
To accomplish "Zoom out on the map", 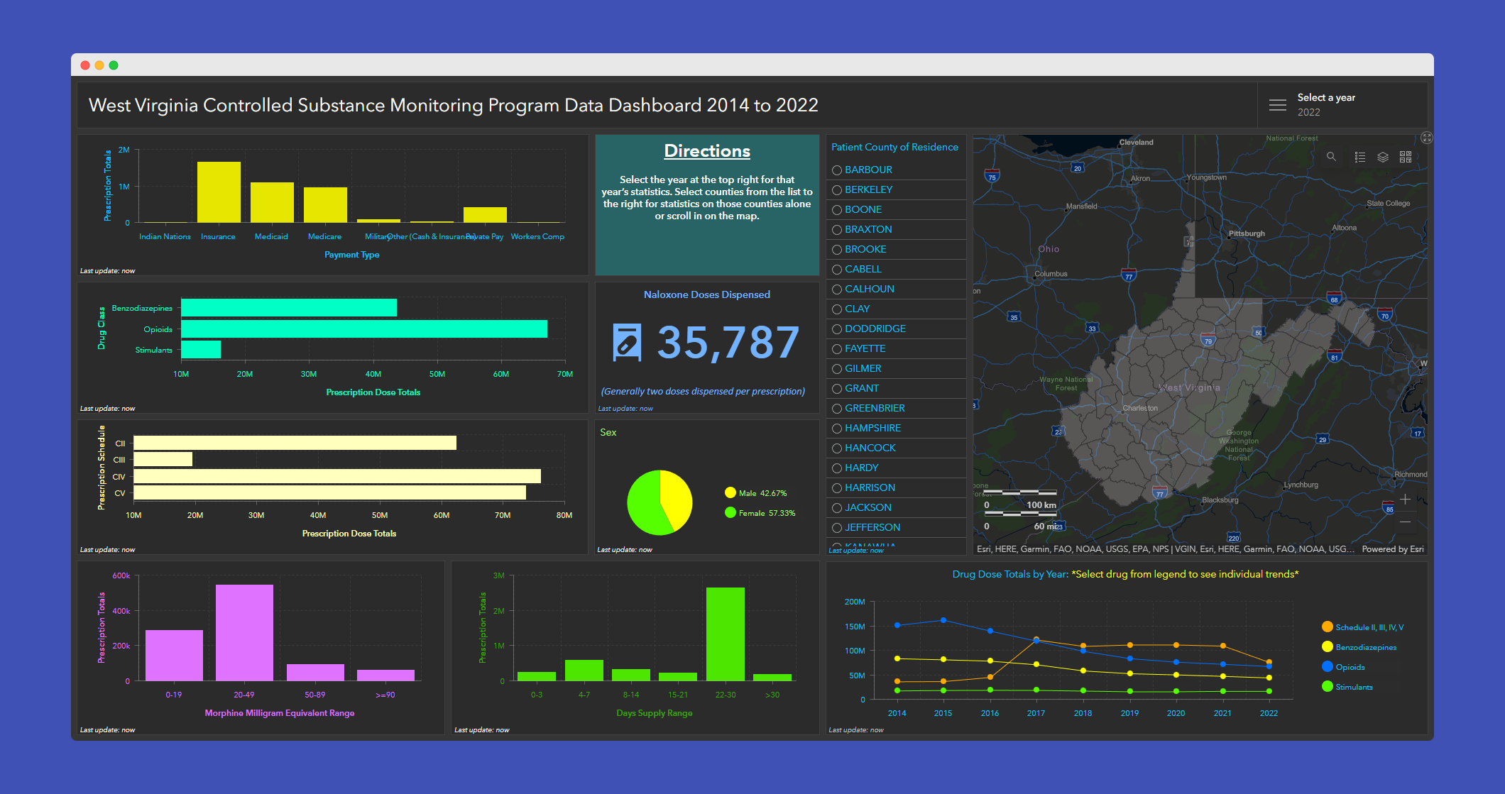I will (1405, 522).
